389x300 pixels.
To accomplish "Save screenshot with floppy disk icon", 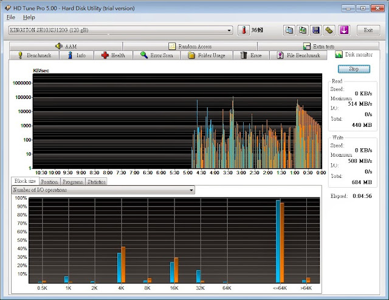I will [315, 30].
